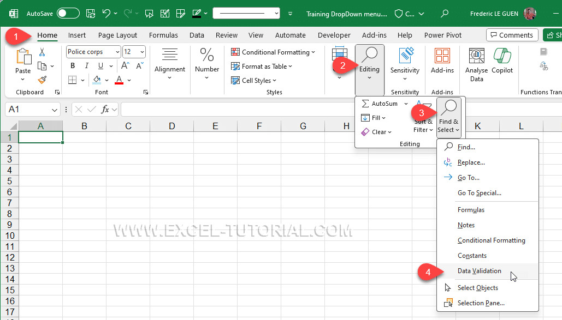This screenshot has width=562, height=320.
Task: Click the Save icon in title bar
Action: 91,14
